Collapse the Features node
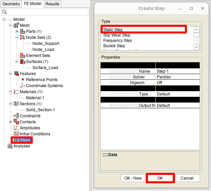The image size is (211, 191). [10, 73]
